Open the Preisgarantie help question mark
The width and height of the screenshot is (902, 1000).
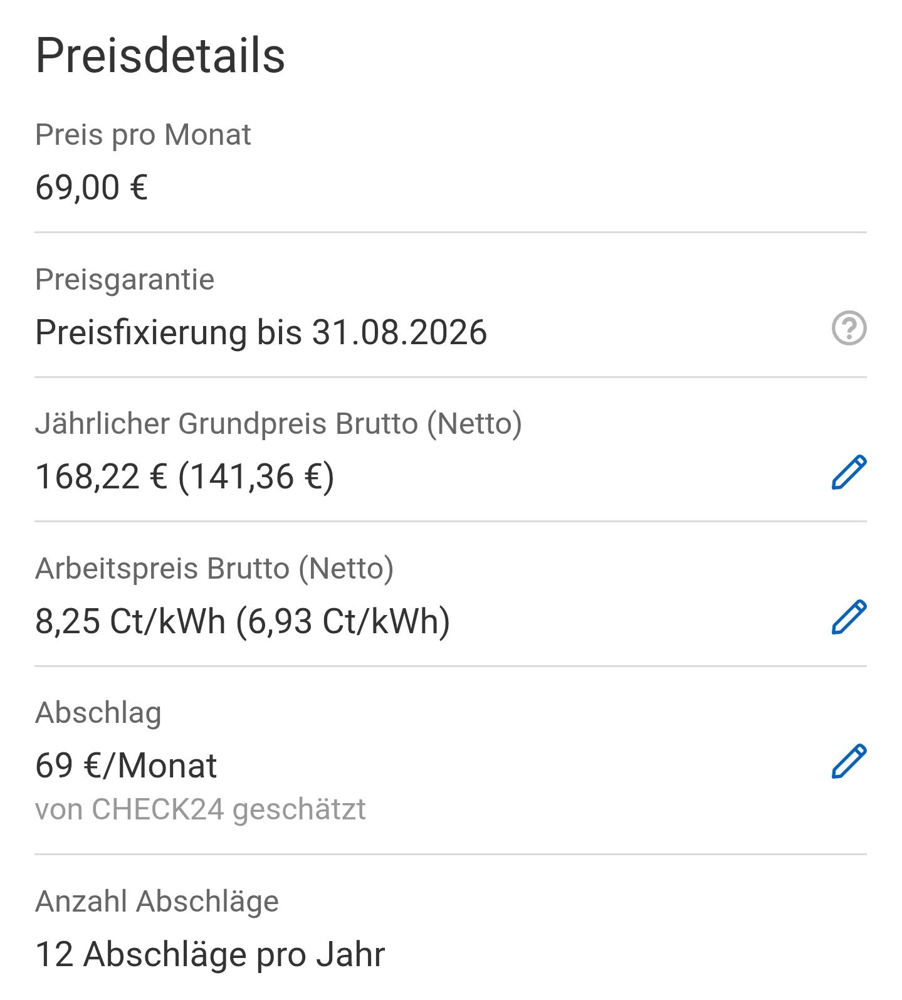coord(849,328)
